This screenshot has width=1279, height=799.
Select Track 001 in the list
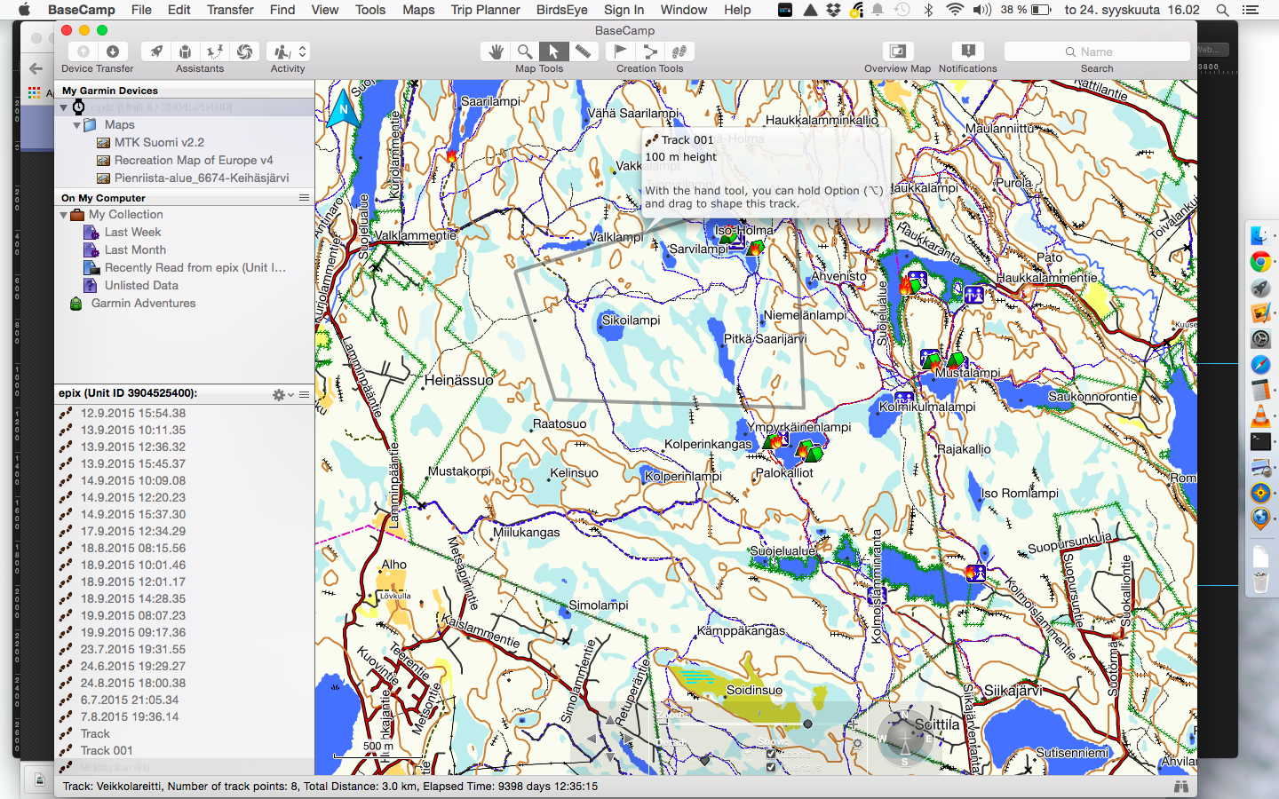[107, 750]
